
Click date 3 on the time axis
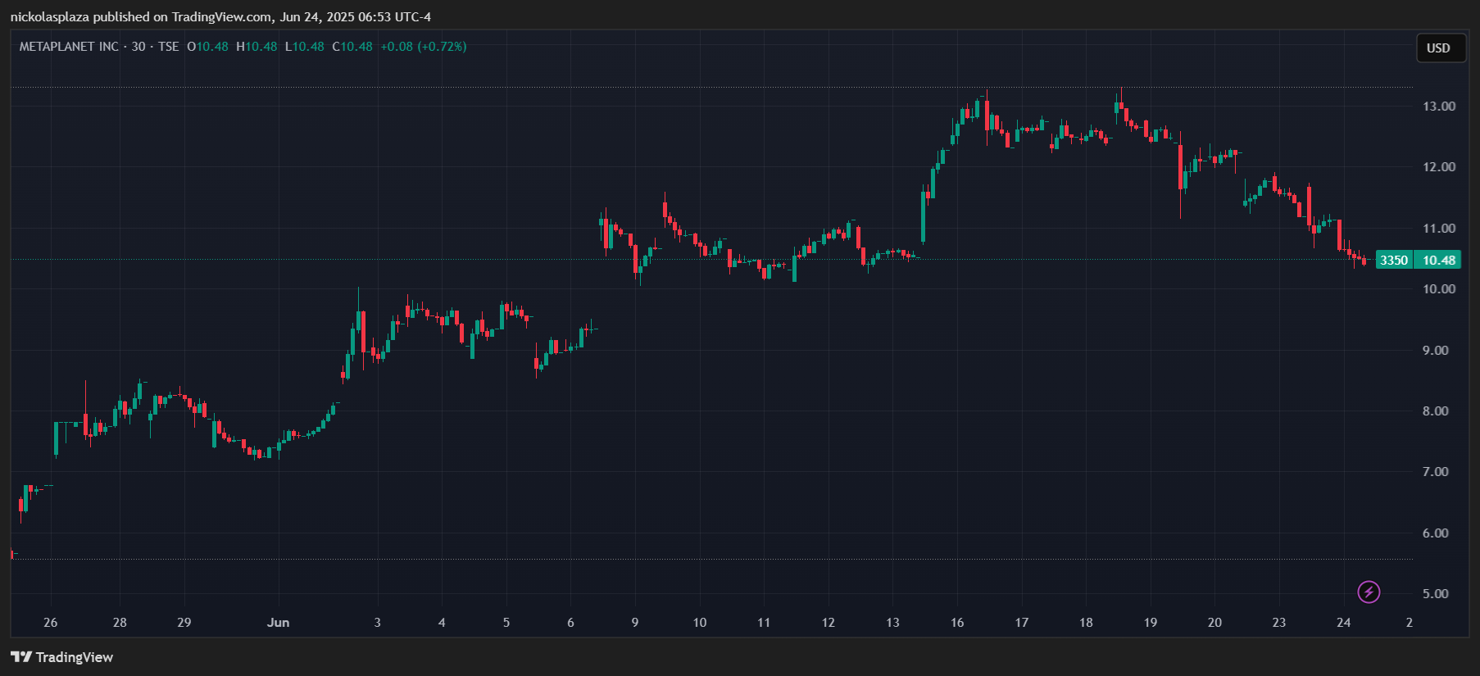378,622
